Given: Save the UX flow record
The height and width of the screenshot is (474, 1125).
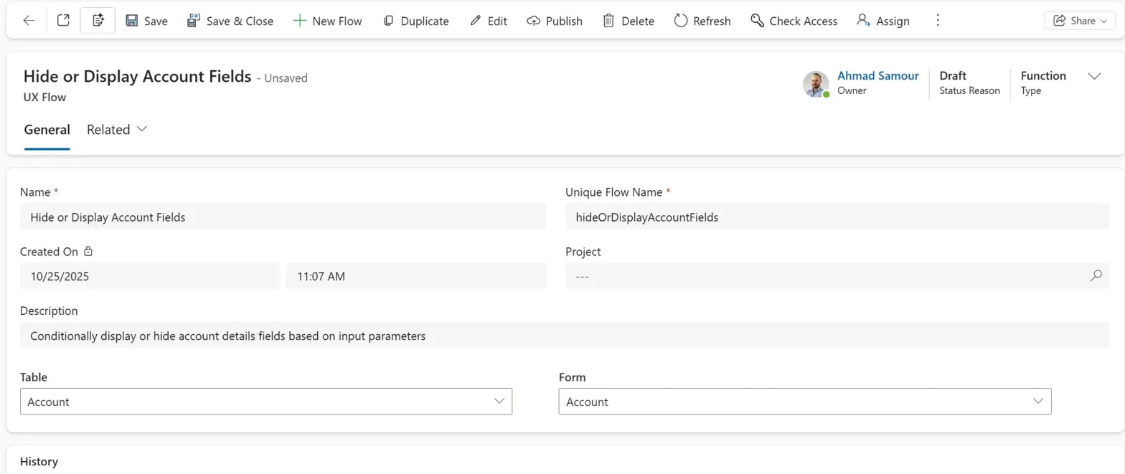Looking at the screenshot, I should click(146, 21).
